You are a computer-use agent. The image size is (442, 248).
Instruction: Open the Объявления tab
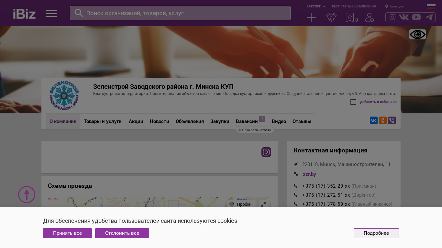(190, 121)
